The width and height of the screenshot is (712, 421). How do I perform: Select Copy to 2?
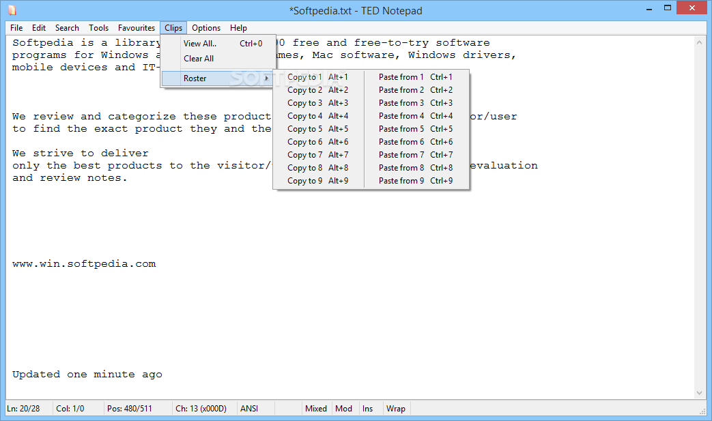[318, 90]
